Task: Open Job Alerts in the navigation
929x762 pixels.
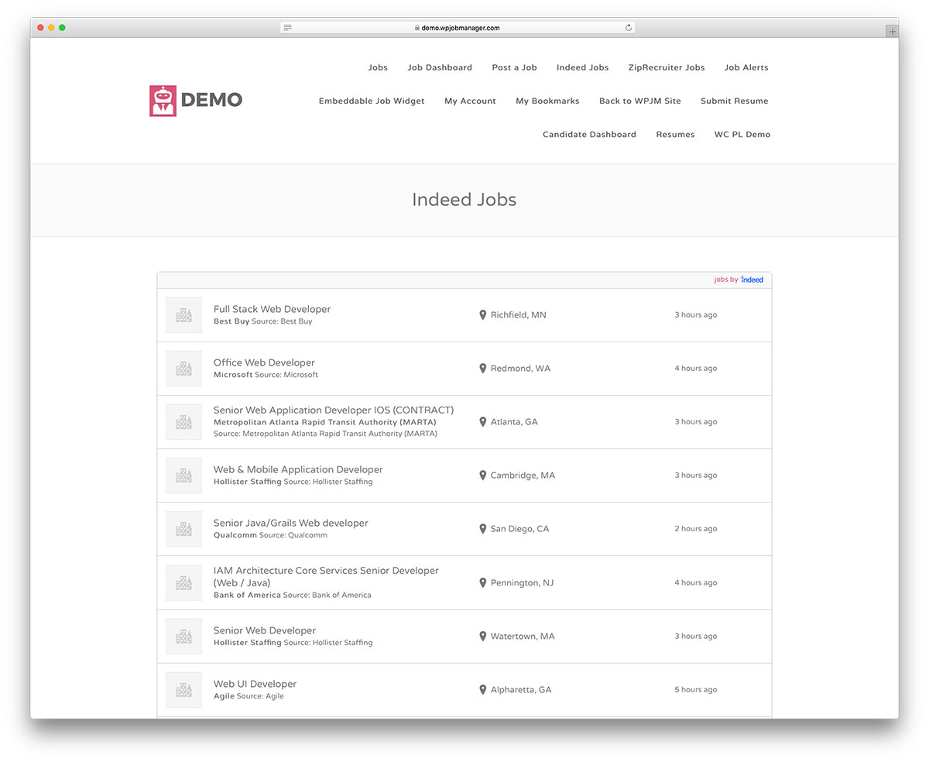Action: pos(746,67)
